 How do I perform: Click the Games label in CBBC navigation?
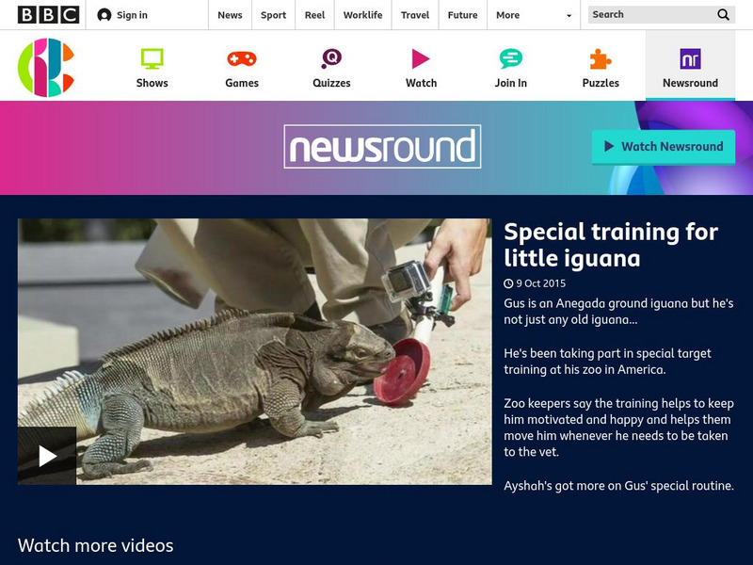click(x=242, y=83)
